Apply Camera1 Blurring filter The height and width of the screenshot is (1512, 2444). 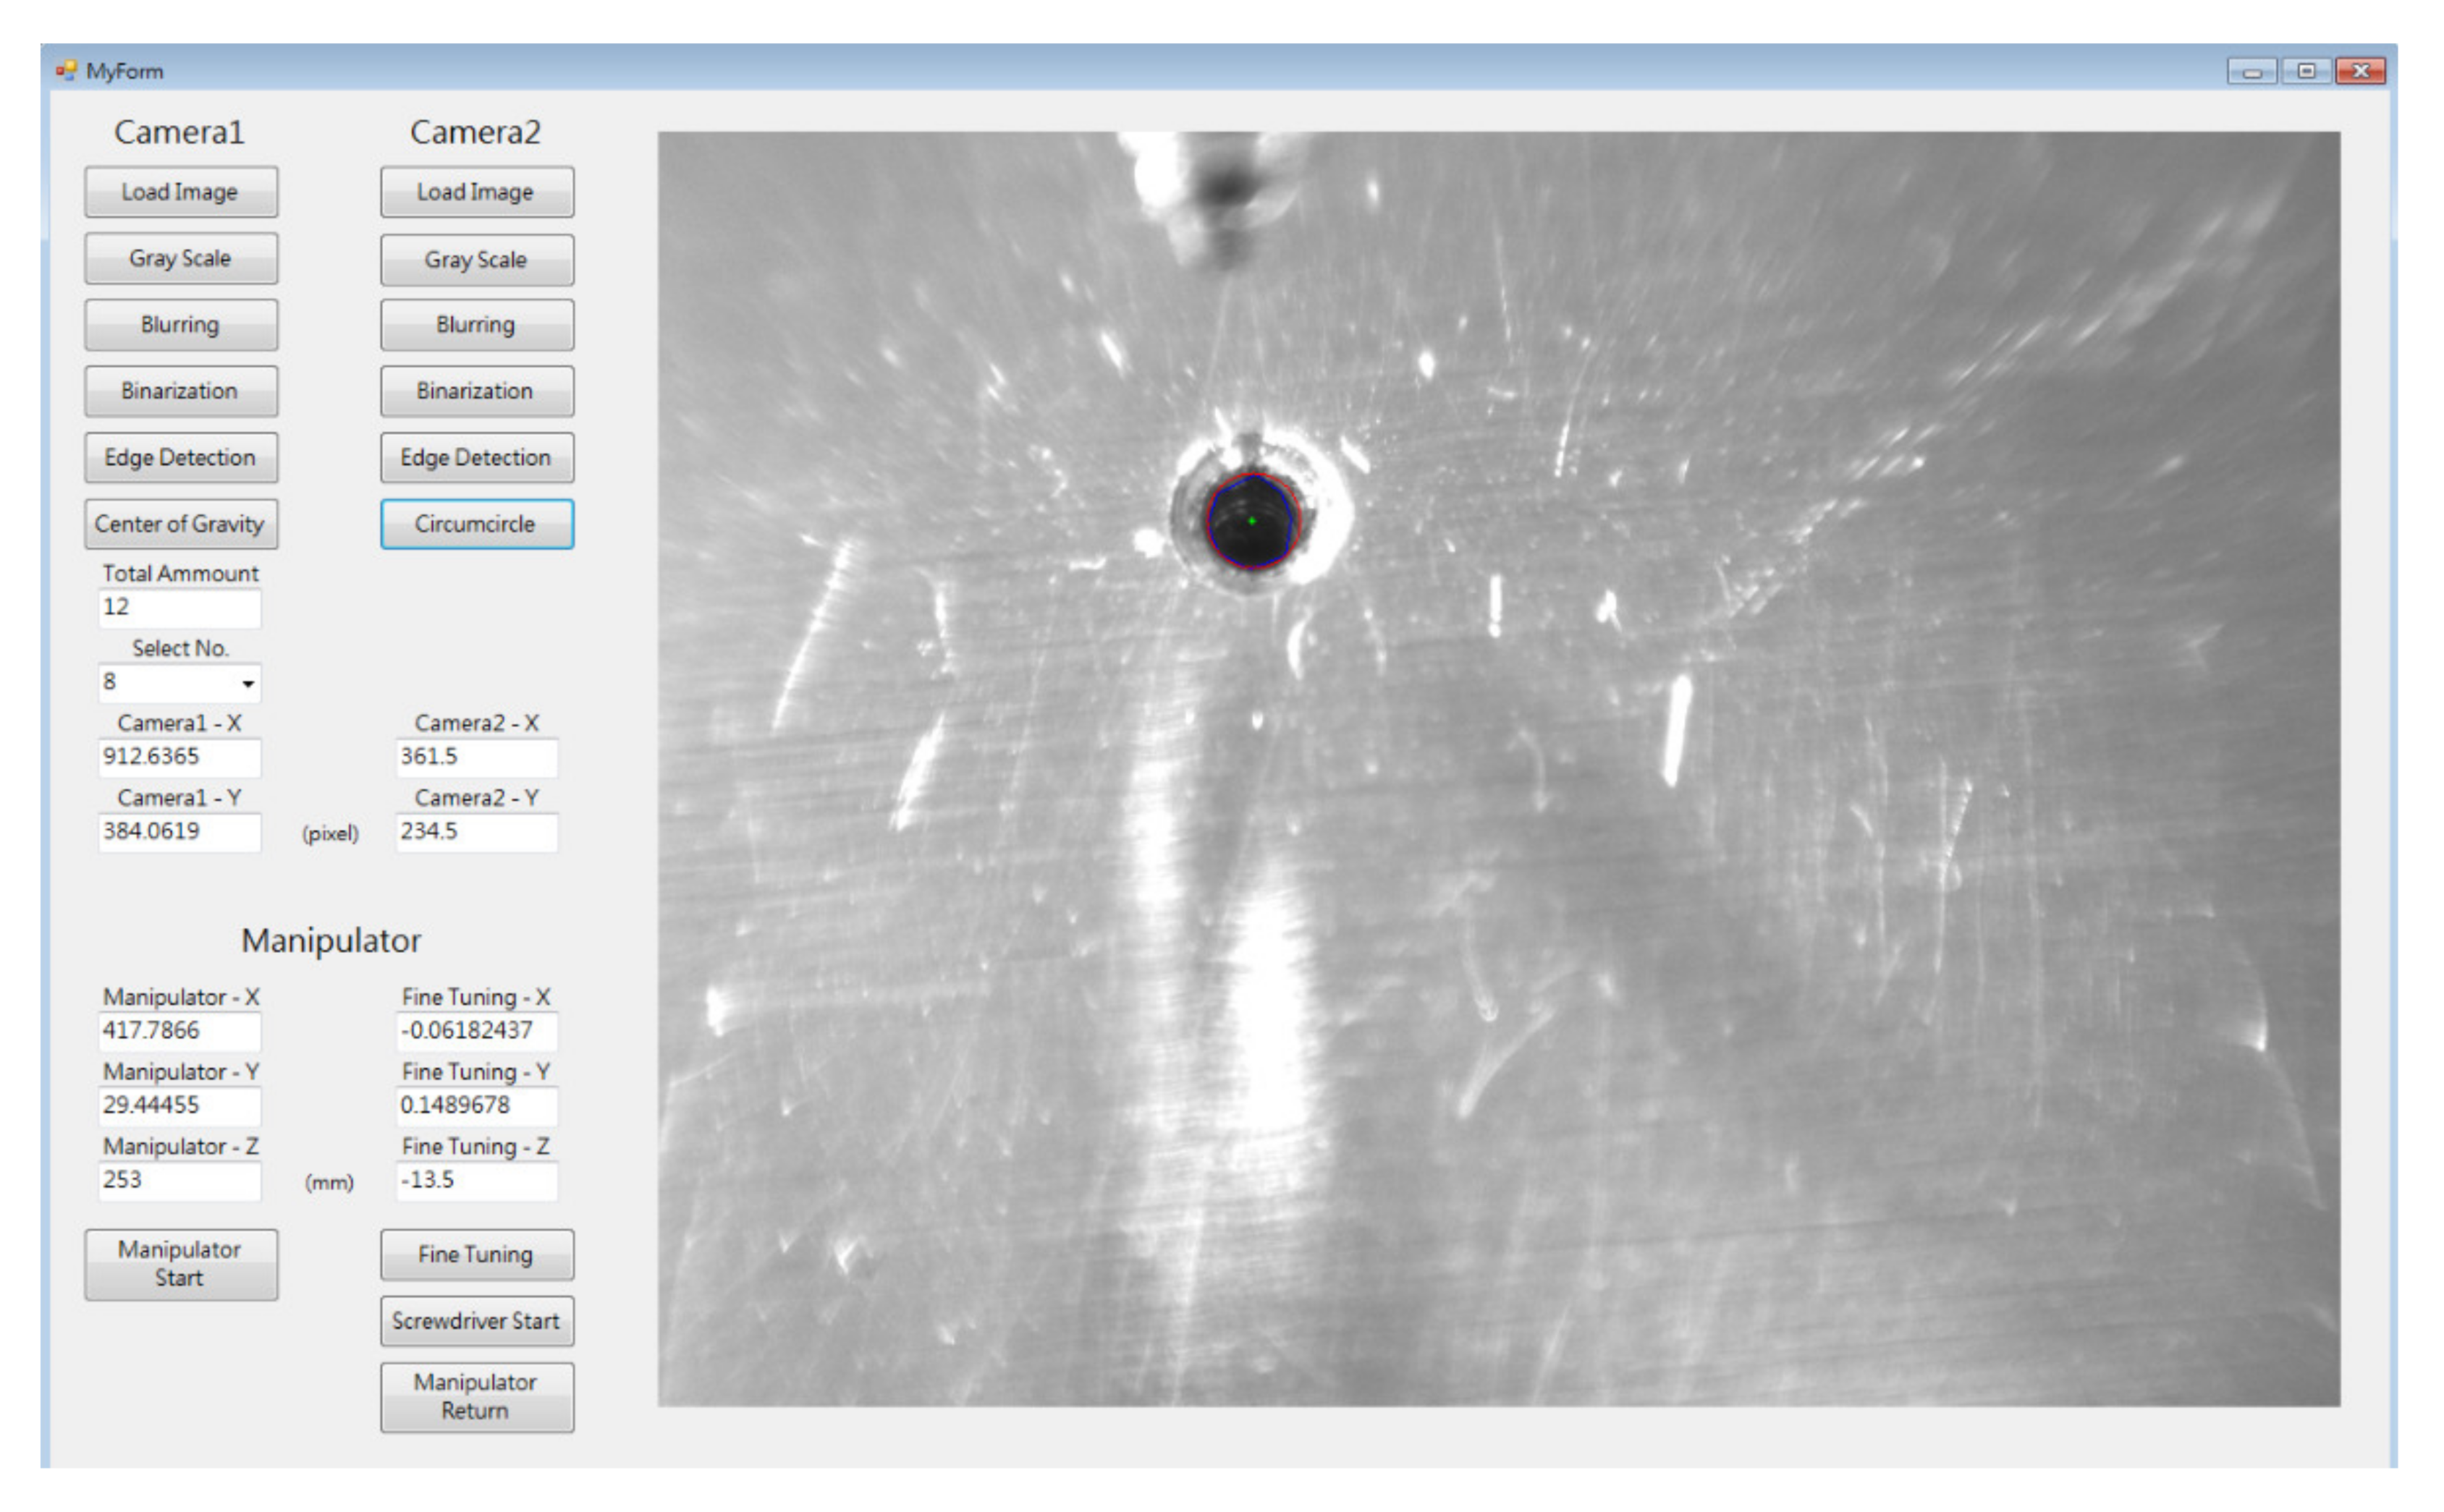180,325
